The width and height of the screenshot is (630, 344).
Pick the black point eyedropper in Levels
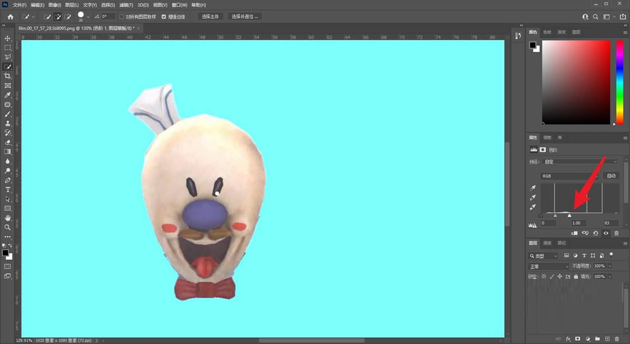coord(533,188)
